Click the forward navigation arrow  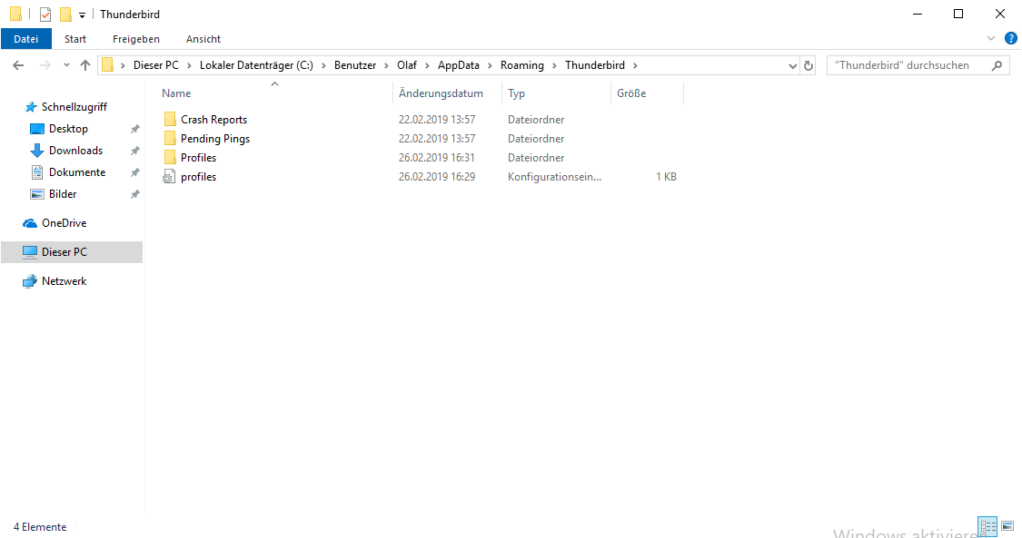point(45,65)
